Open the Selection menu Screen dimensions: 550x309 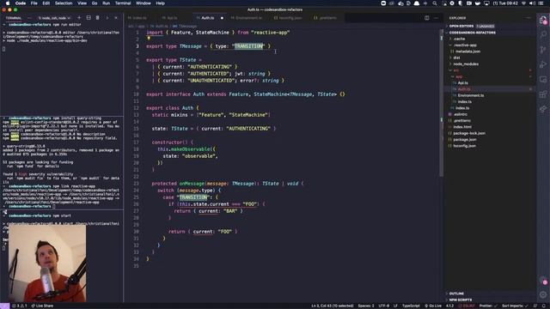click(x=64, y=3)
